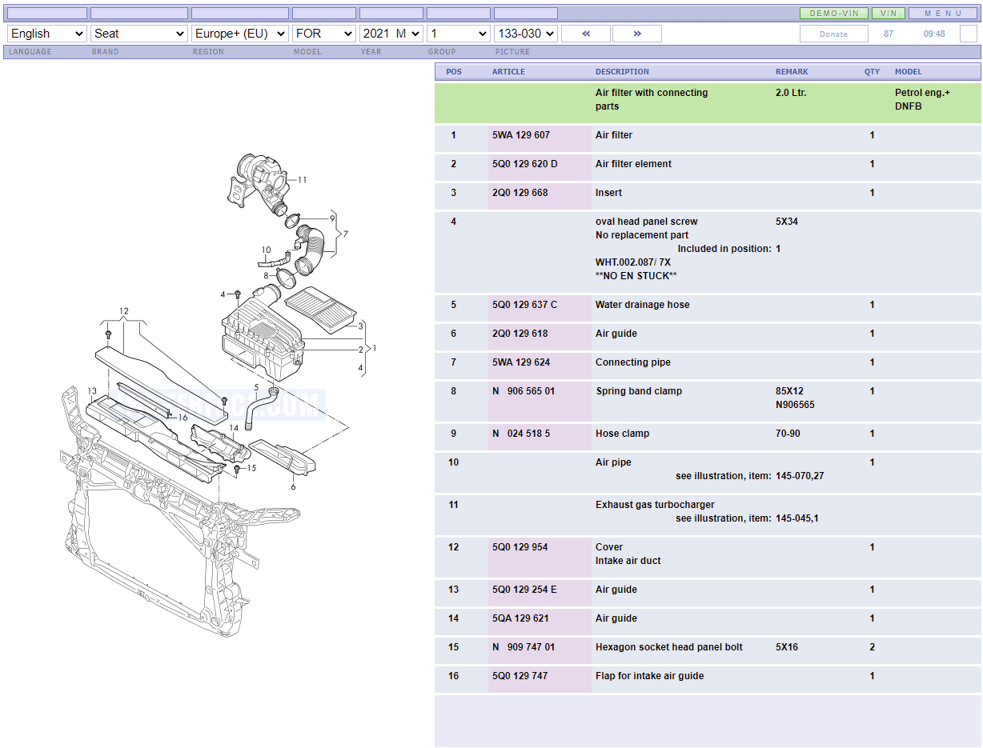Click the 'Water drainage hose' description
Viewport: 983px width, 748px height.
tap(642, 305)
